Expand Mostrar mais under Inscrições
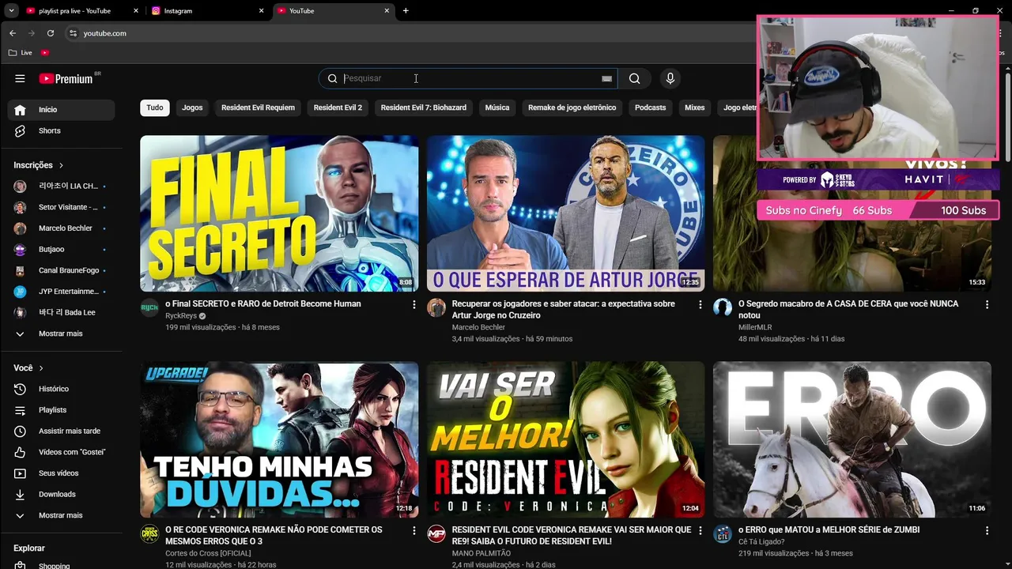The image size is (1012, 569). coord(61,333)
